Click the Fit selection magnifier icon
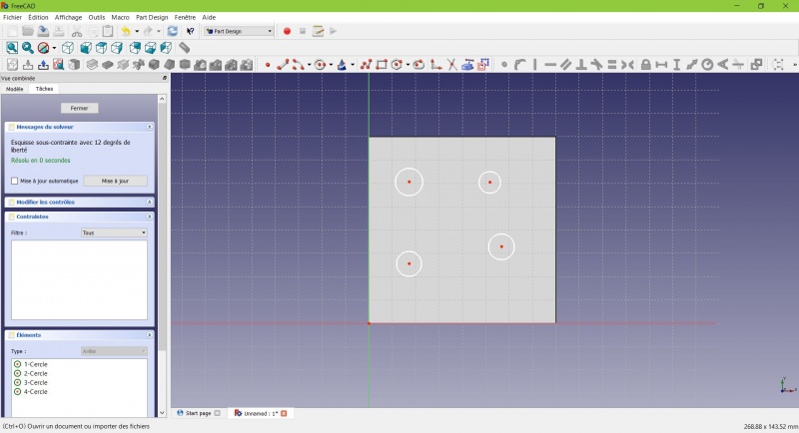 [x=28, y=48]
